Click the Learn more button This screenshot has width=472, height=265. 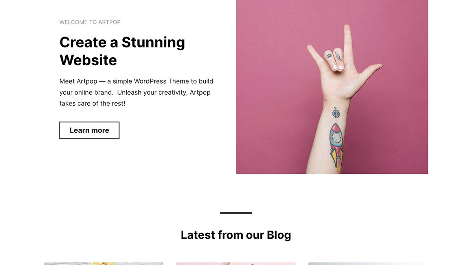[89, 130]
